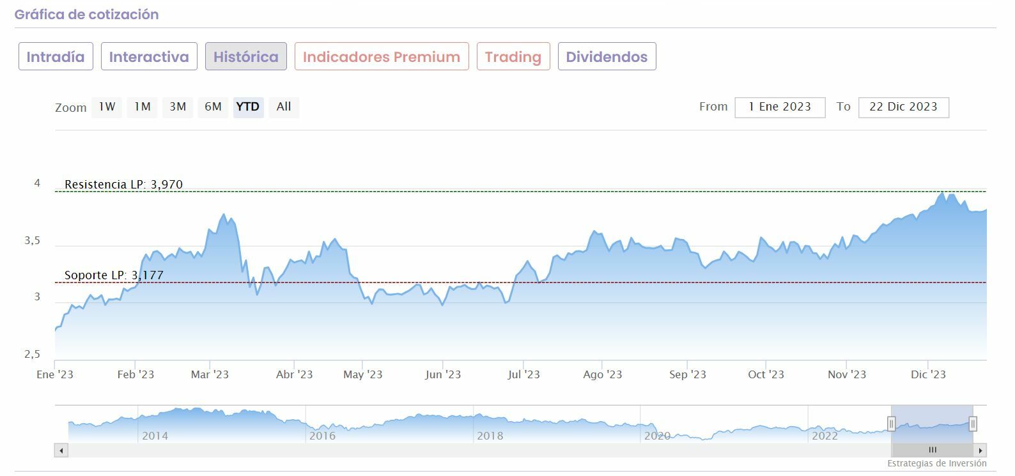The image size is (1015, 476).
Task: Select the 3M zoom range
Action: (178, 107)
